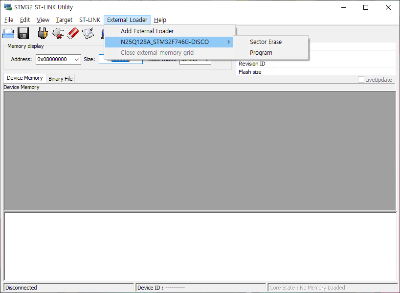Click the gray memory grid area
The height and width of the screenshot is (293, 400).
pos(200,151)
